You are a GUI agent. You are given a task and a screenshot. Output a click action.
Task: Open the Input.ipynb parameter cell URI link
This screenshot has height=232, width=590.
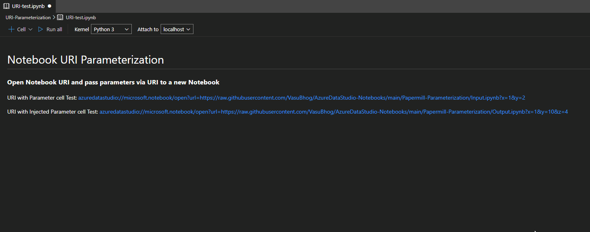click(x=301, y=97)
